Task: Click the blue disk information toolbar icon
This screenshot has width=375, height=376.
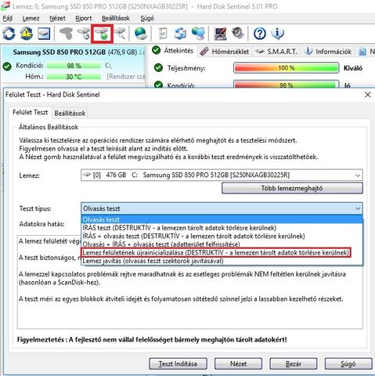Action: [x=44, y=34]
